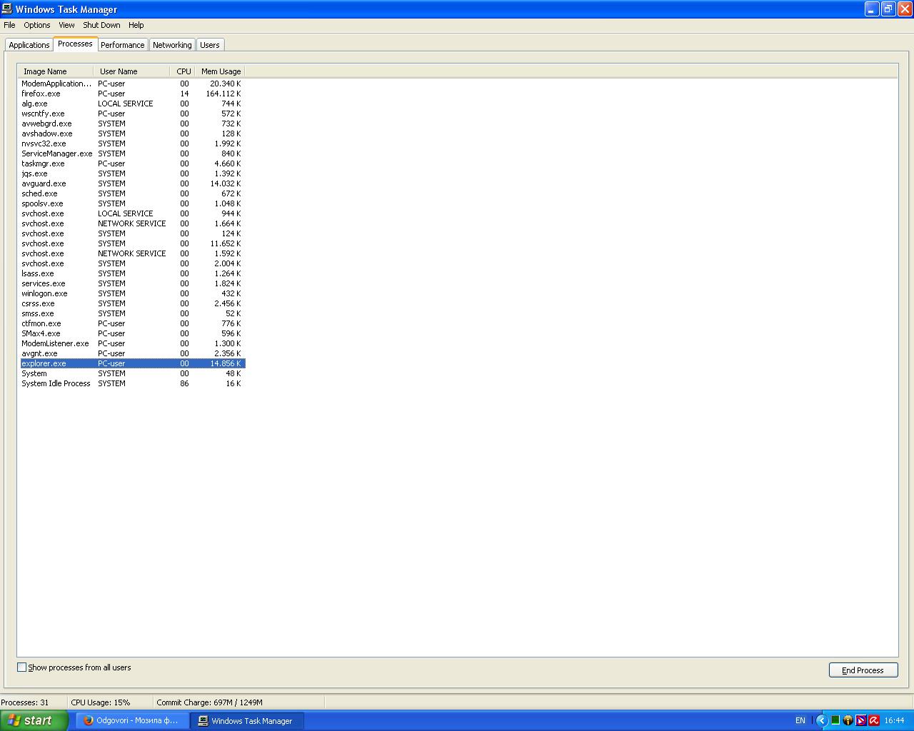Click the green CPU meter tray icon
The height and width of the screenshot is (731, 914).
(x=835, y=720)
